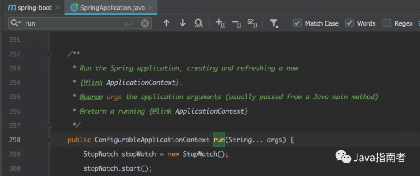Screen dimensions: 420x176
Task: Click the args parameter name in Javadoc
Action: (x=114, y=97)
